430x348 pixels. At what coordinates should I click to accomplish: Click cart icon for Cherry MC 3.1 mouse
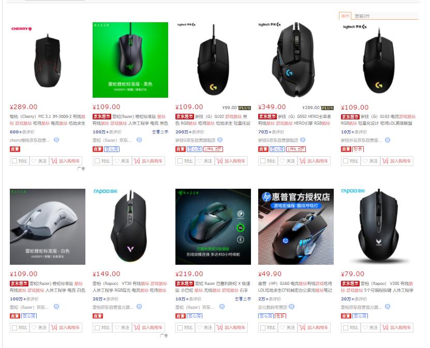click(x=54, y=161)
